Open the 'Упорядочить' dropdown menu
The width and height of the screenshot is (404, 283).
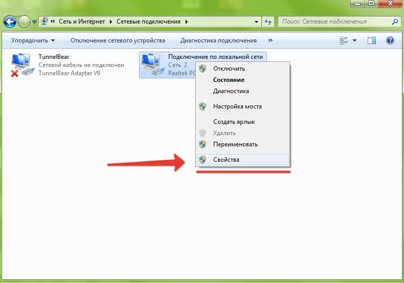(33, 40)
